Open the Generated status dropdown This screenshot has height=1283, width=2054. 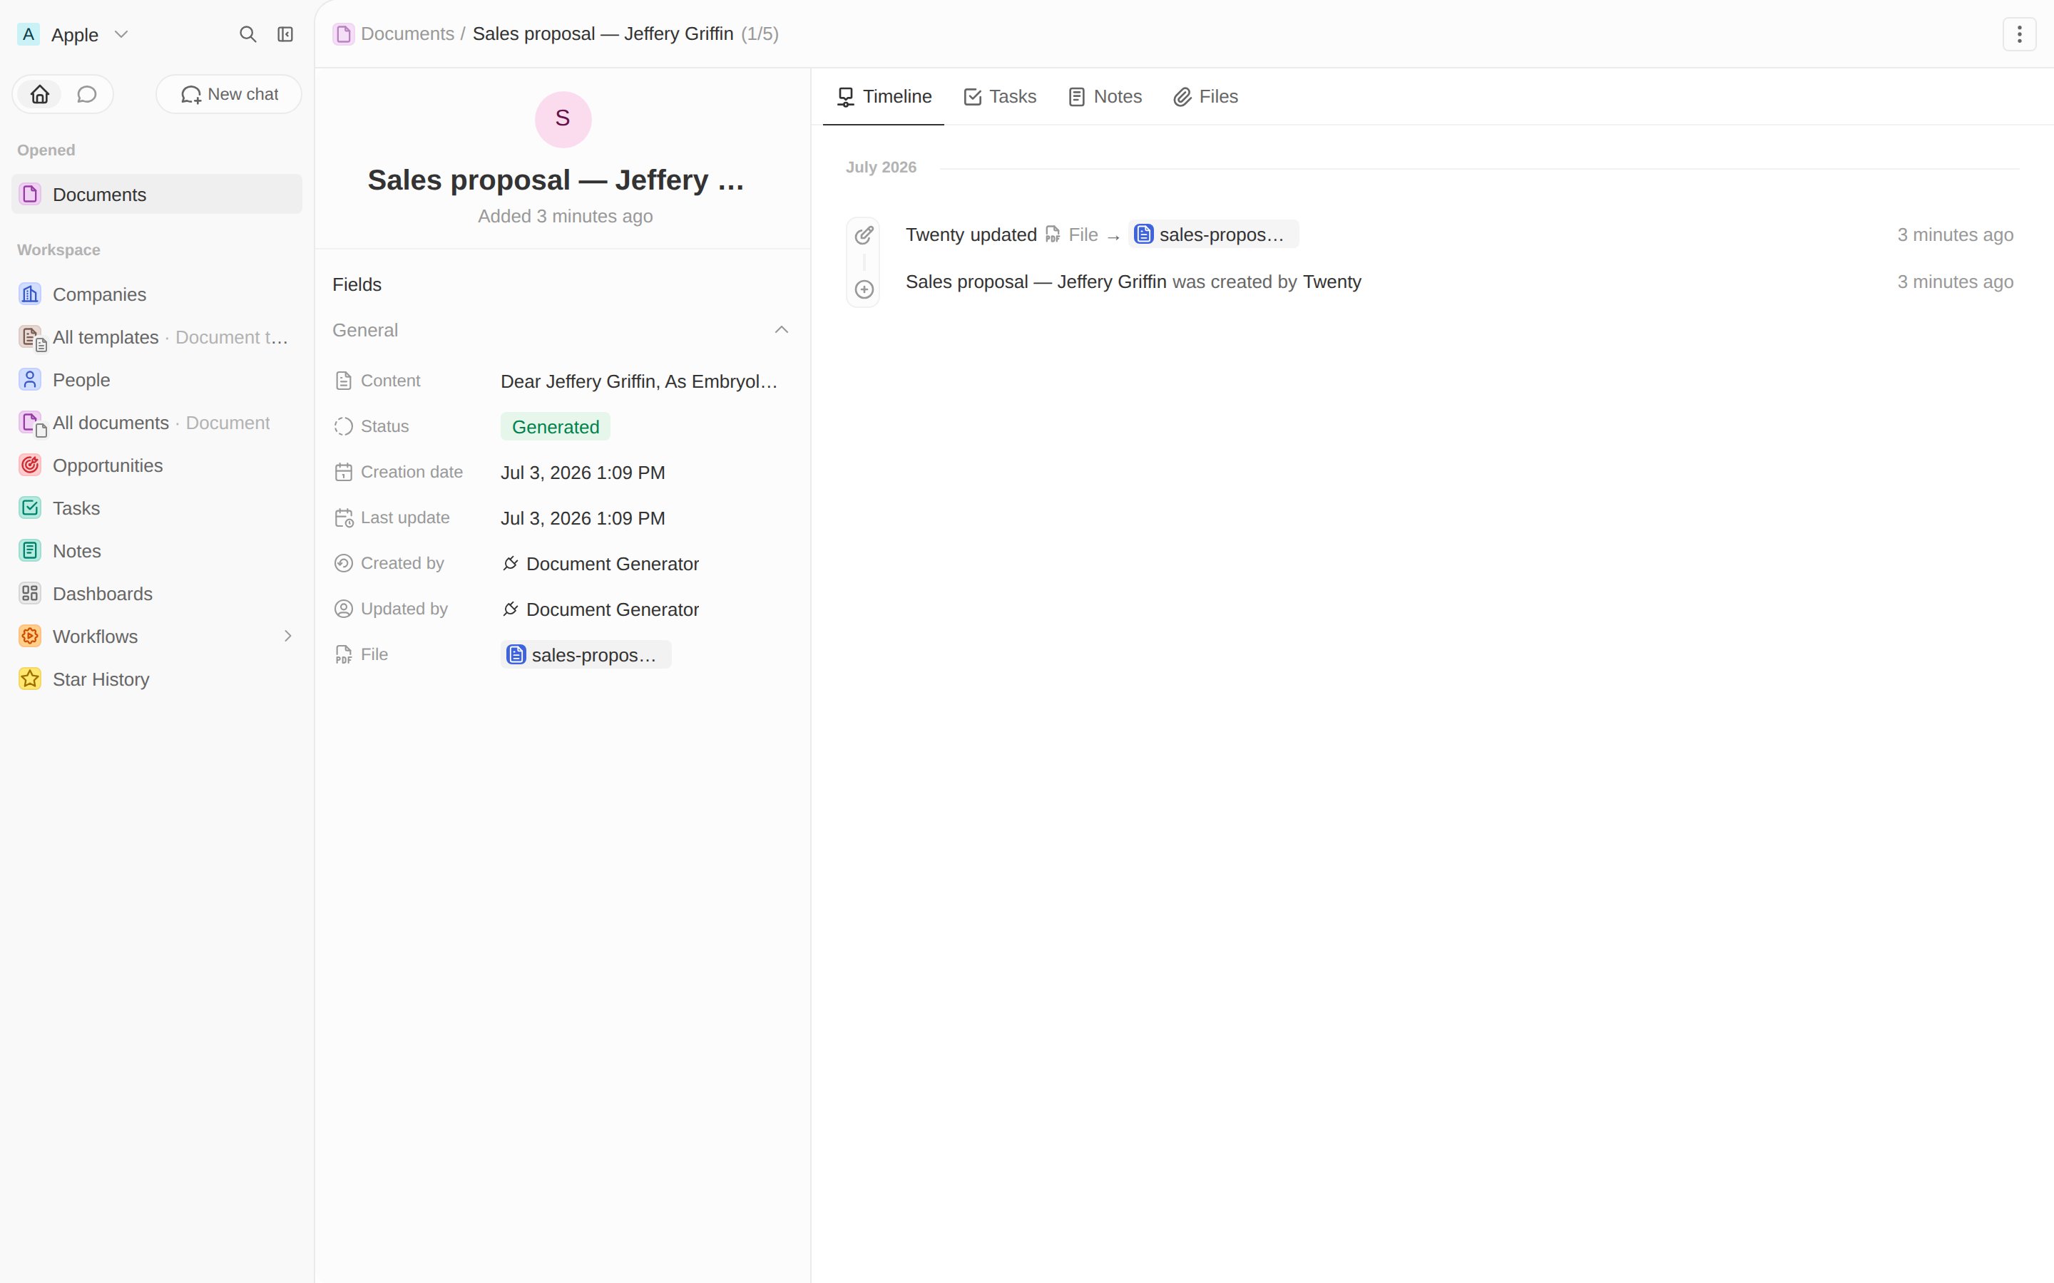pyautogui.click(x=555, y=427)
